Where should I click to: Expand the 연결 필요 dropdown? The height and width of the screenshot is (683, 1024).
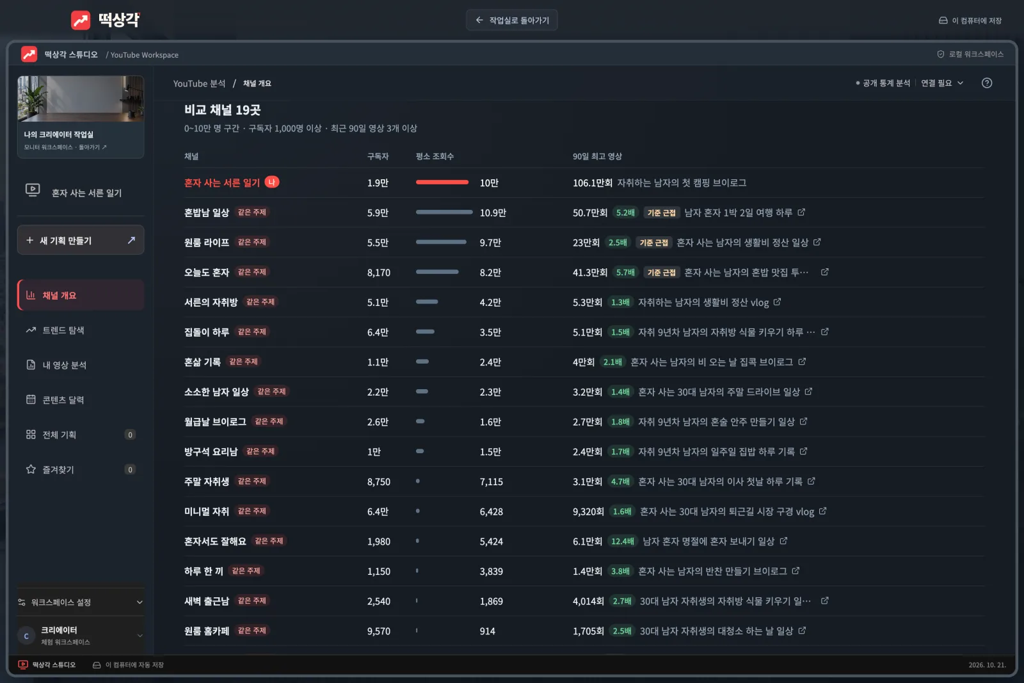coord(942,83)
